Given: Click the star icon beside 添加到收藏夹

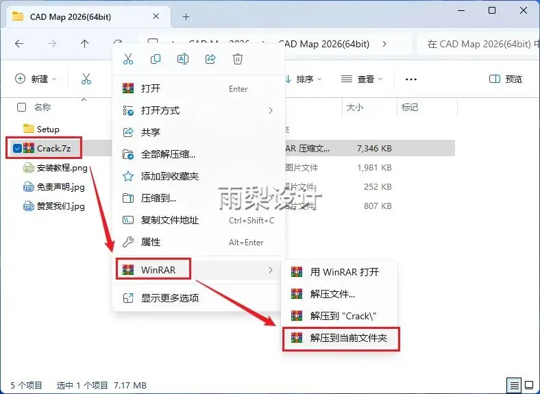Looking at the screenshot, I should click(128, 176).
